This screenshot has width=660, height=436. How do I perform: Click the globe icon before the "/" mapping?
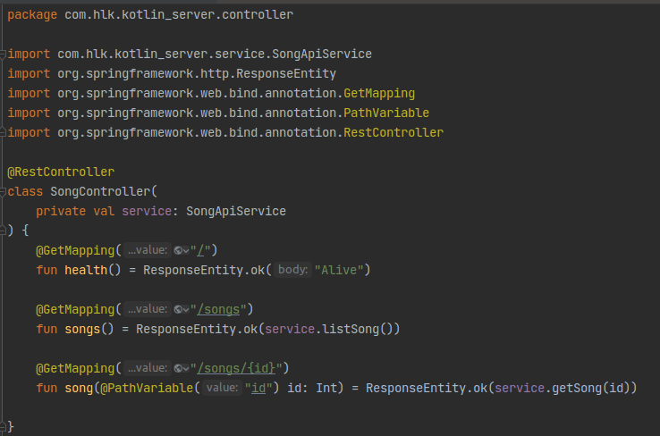coord(180,250)
